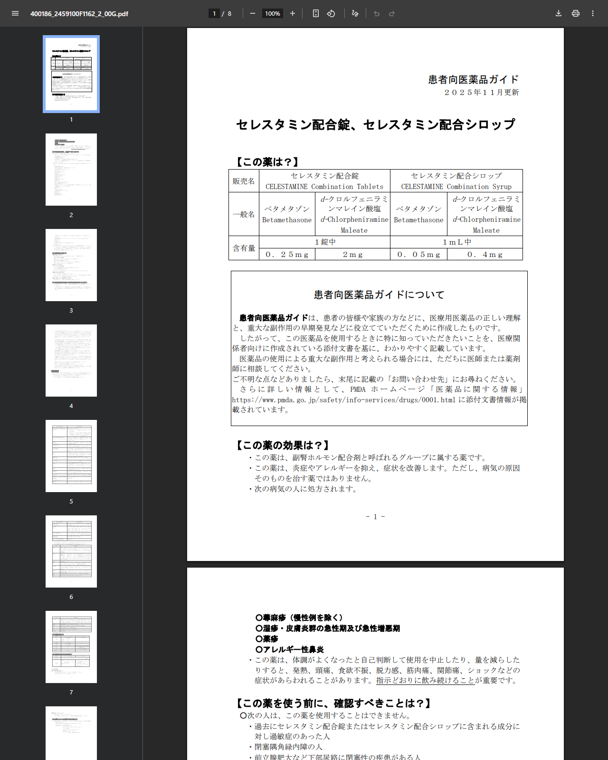This screenshot has width=608, height=760.
Task: Activate the draw annotation tool
Action: pos(355,13)
